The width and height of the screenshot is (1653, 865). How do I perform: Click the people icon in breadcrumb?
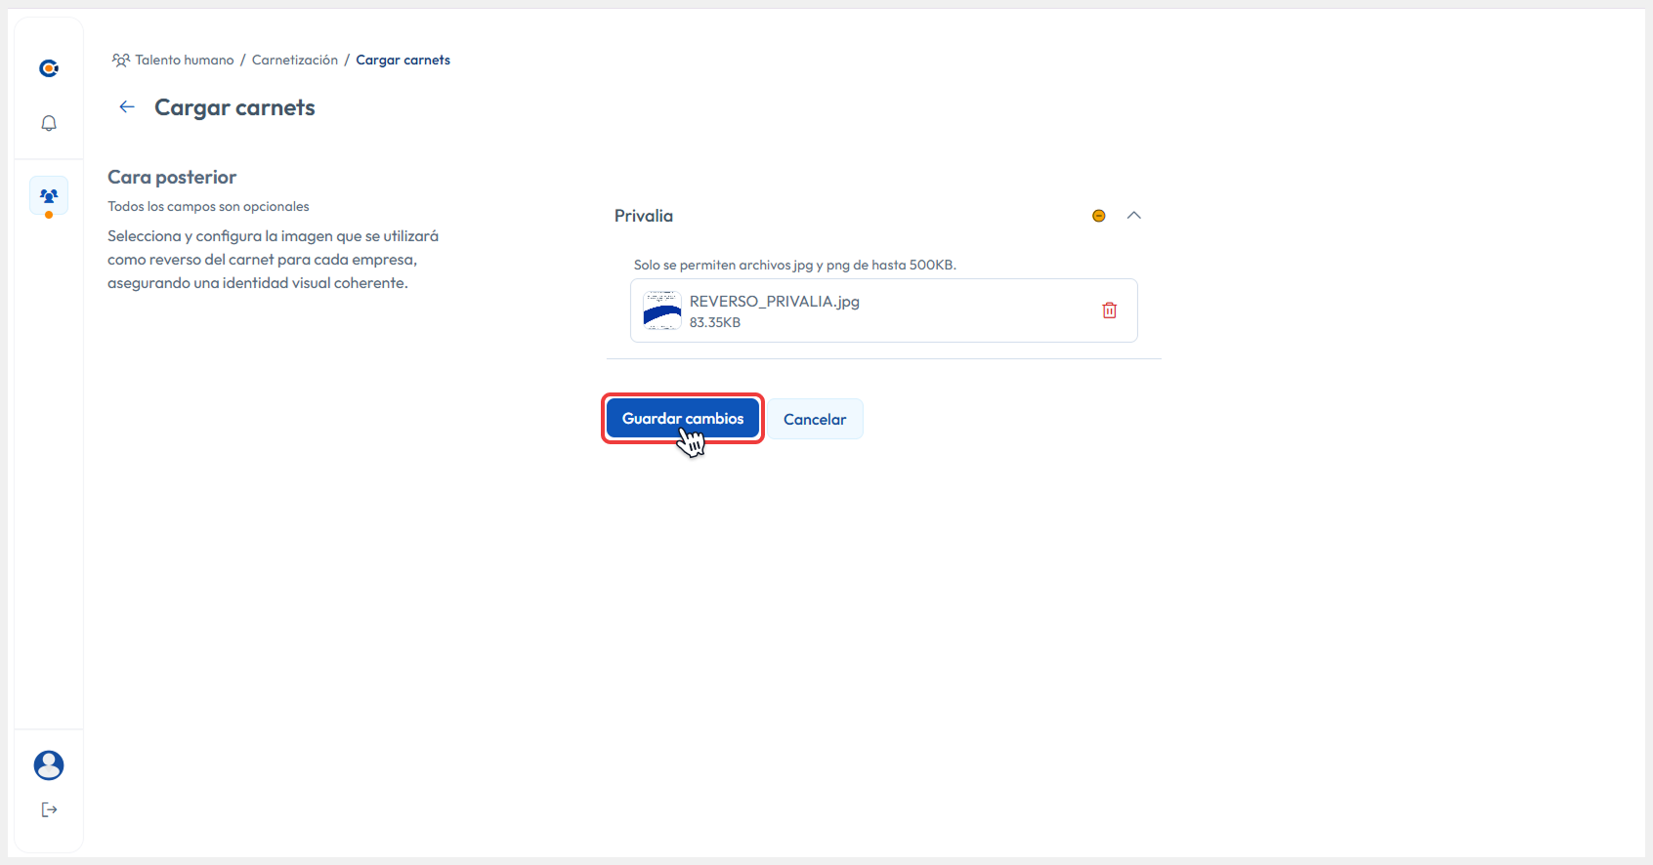pos(120,61)
